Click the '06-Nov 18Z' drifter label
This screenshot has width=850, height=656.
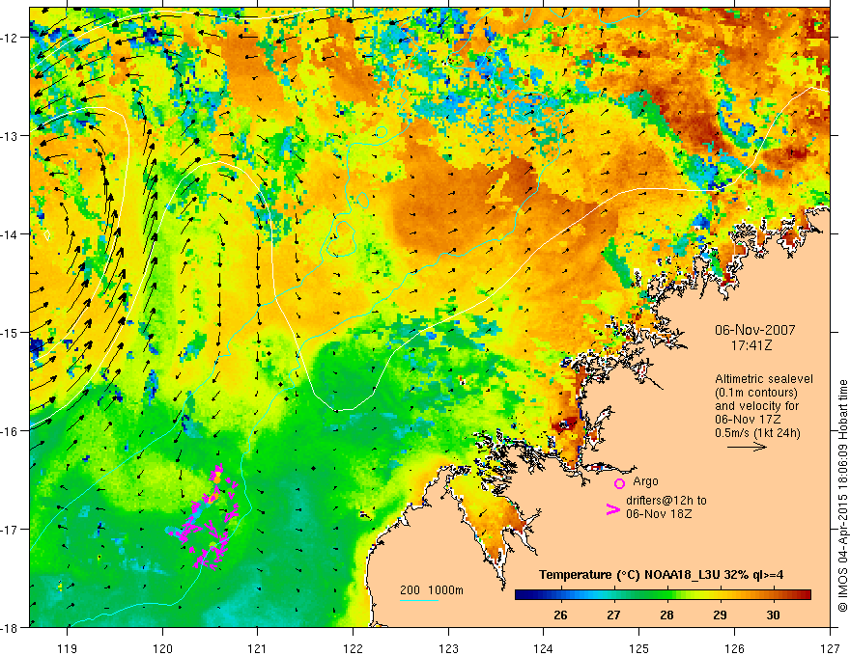[x=659, y=514]
